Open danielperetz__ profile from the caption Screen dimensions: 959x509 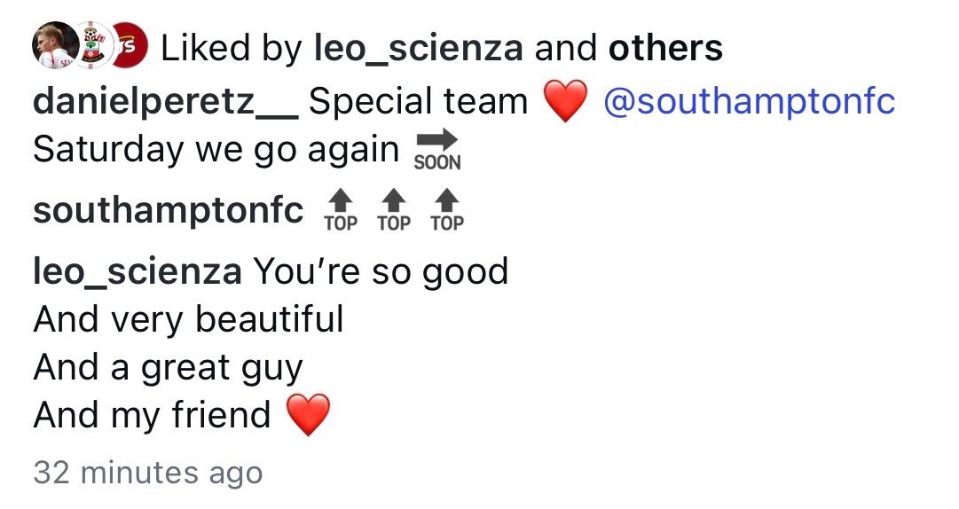click(165, 103)
